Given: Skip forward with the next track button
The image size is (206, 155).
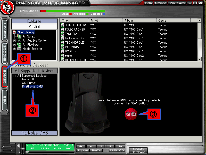Looking at the screenshot, I should 120,146.
